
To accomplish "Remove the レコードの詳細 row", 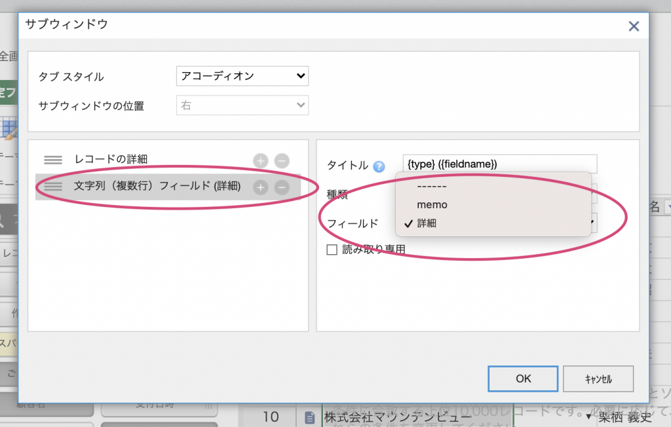I will 282,160.
